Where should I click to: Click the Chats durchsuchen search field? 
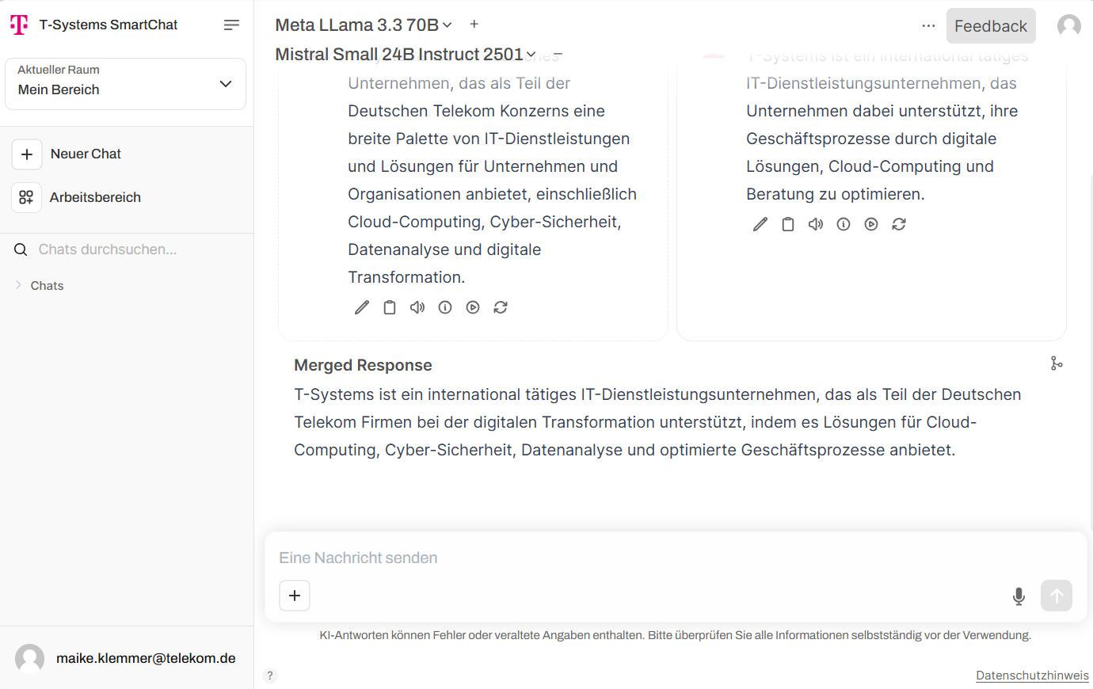(127, 249)
